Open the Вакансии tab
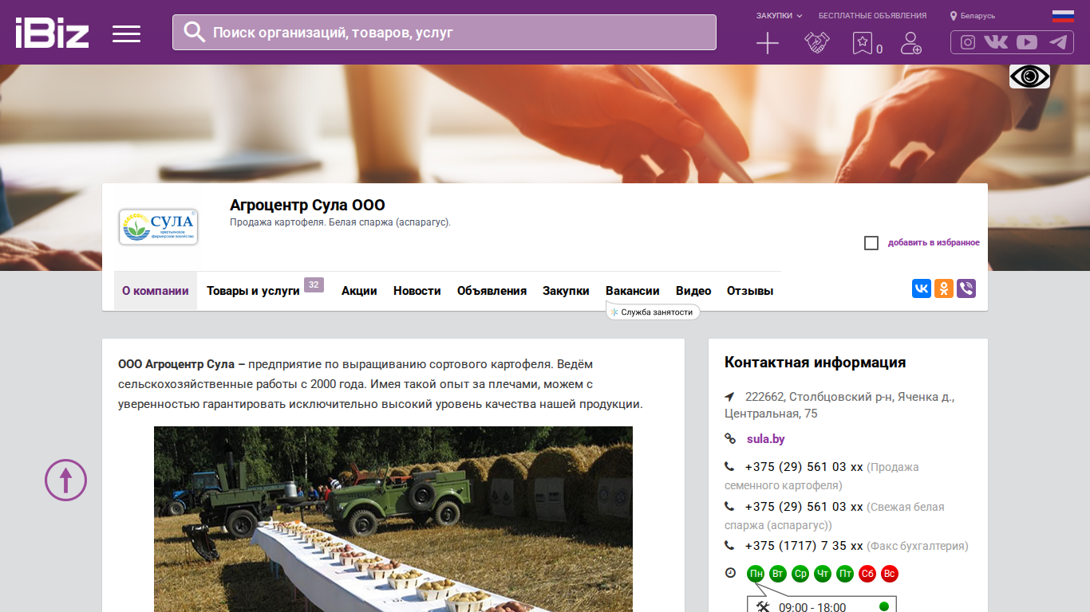This screenshot has width=1090, height=612. coord(633,291)
